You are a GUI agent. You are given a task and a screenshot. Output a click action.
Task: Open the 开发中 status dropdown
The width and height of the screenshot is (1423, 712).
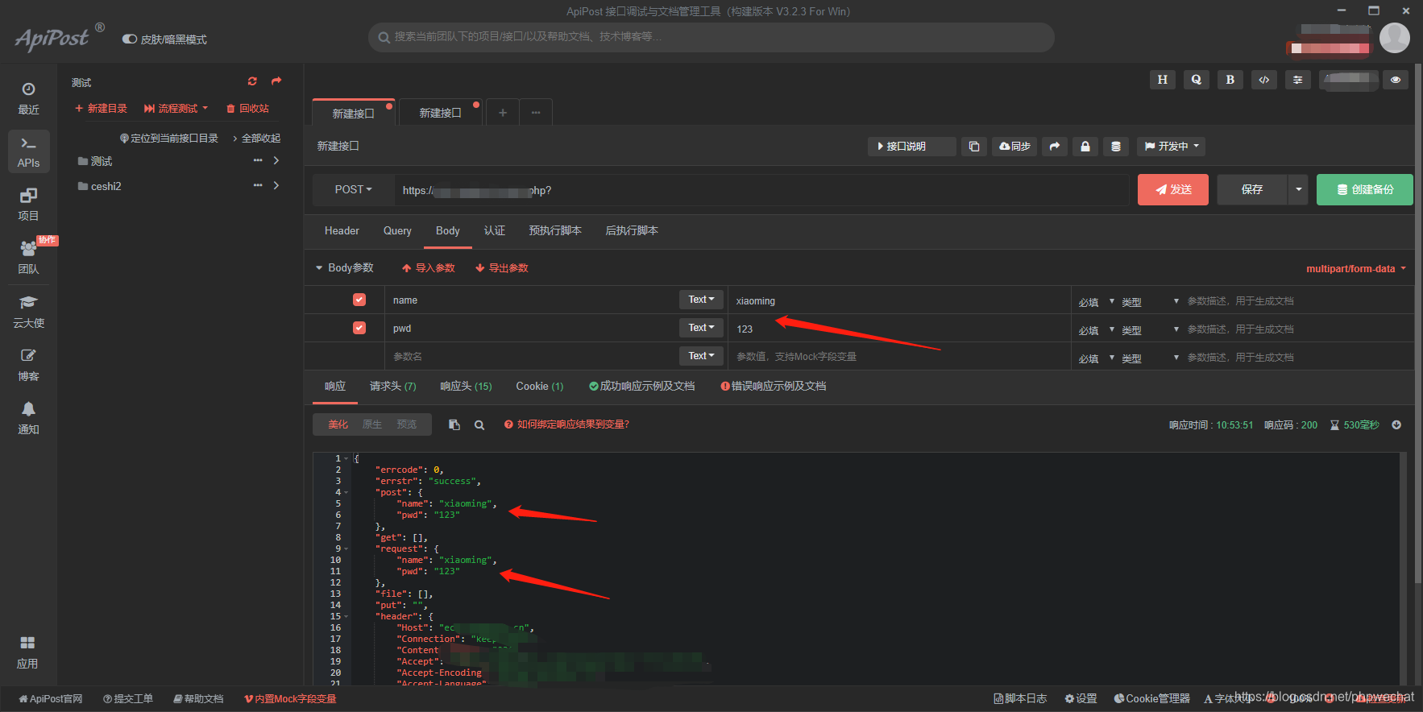click(x=1172, y=147)
